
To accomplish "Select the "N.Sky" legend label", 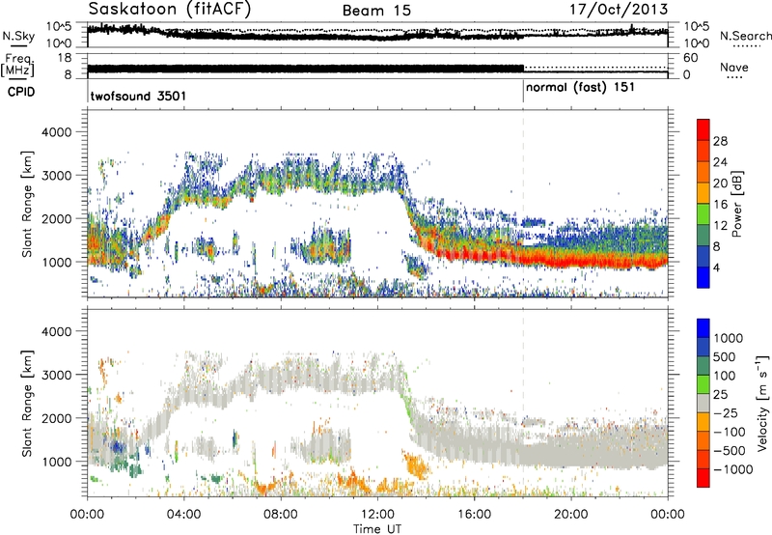I will click(18, 36).
